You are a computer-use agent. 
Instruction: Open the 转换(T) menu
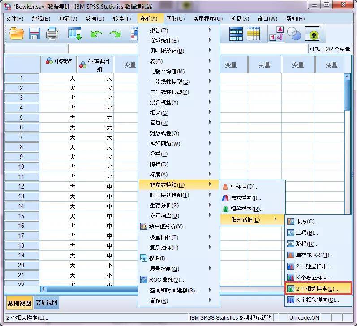coord(122,19)
